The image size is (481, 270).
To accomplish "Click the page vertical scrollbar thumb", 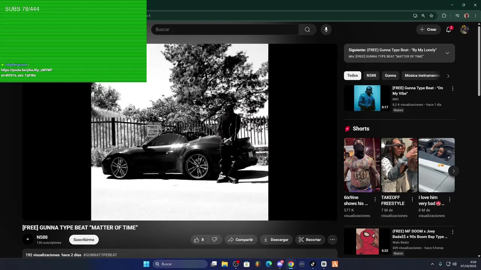I will point(479,61).
